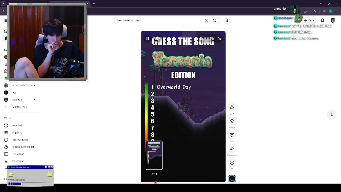Dislike the short with thumbs-down icon
The image size is (341, 192).
click(x=232, y=121)
